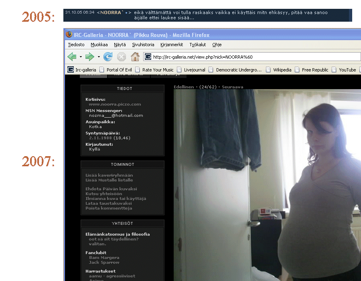Open the Ohje menu
The image size is (361, 281).
(217, 45)
